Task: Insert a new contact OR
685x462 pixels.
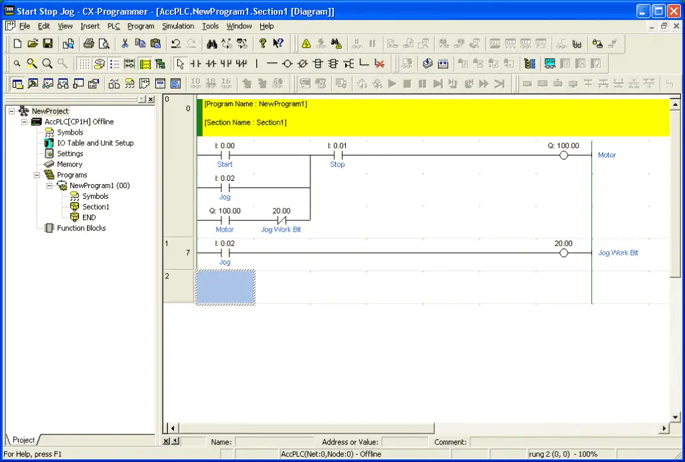Action: [x=226, y=64]
